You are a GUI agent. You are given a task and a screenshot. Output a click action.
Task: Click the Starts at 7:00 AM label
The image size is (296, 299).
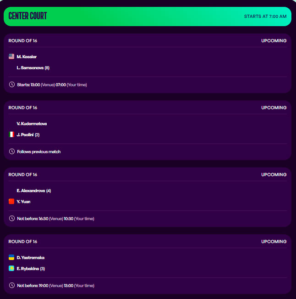pyautogui.click(x=265, y=17)
